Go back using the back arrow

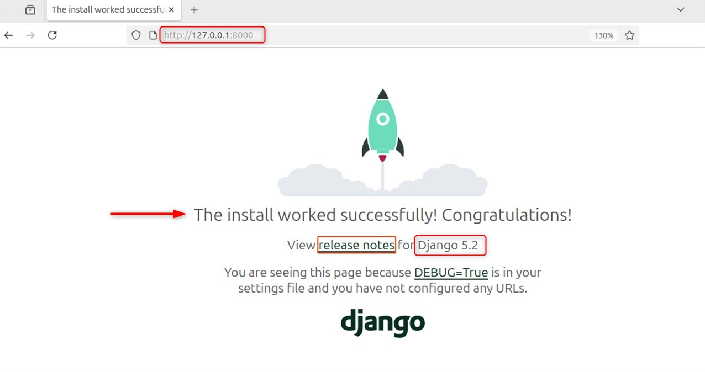[8, 35]
